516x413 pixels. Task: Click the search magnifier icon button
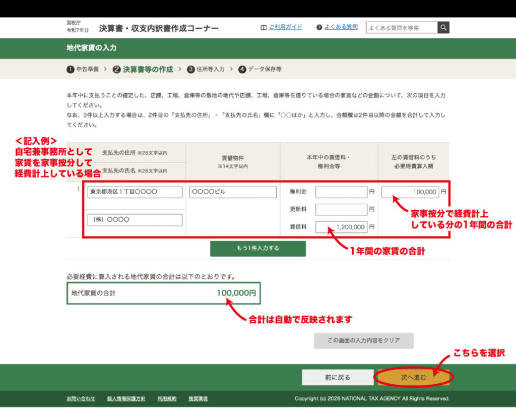(443, 28)
